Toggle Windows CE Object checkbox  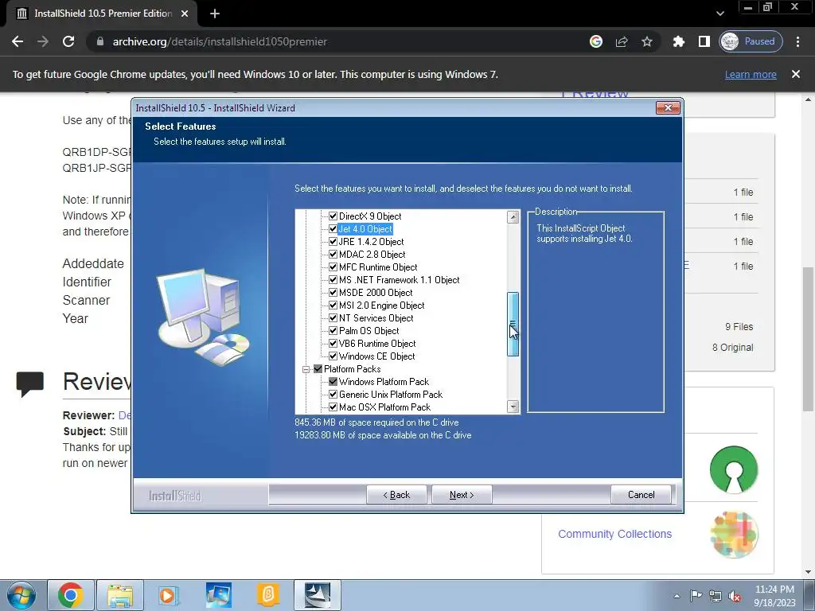pos(333,356)
